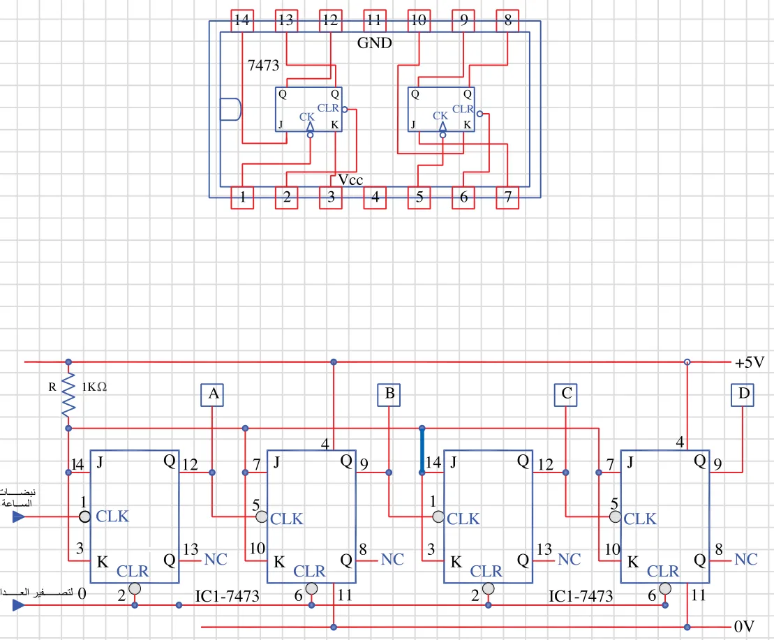This screenshot has width=774, height=640.
Task: Click the Arabic counter reset label
Action: point(38,592)
